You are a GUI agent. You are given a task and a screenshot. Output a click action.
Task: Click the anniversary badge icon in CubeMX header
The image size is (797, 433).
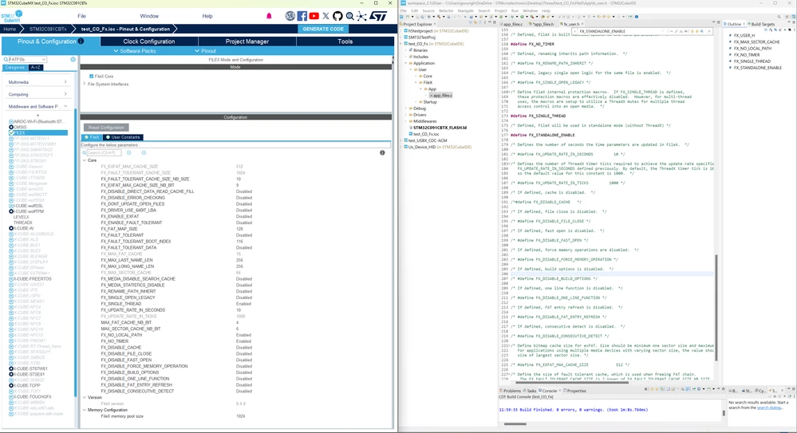(x=290, y=16)
